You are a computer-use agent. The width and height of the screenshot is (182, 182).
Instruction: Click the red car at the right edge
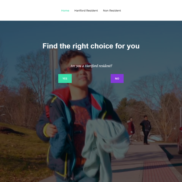point(180,141)
